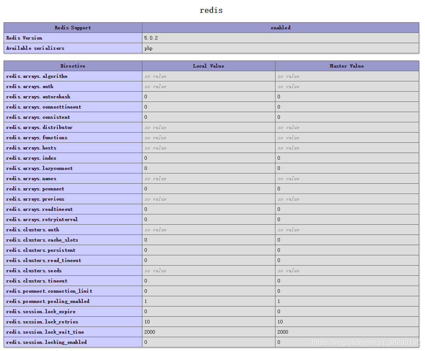Click local 'no value' of redis.arrays.previous

point(155,199)
